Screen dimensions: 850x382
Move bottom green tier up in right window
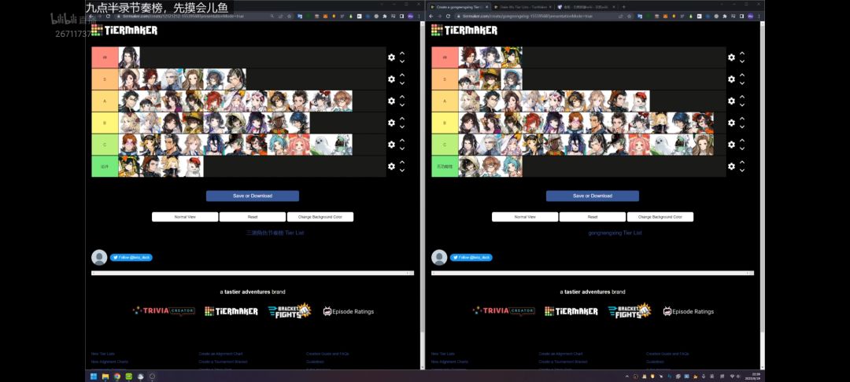pyautogui.click(x=742, y=163)
